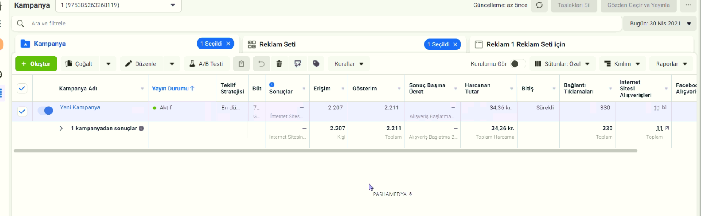Click the Reklam Seti grid icon
This screenshot has height=216, width=701.
[252, 44]
